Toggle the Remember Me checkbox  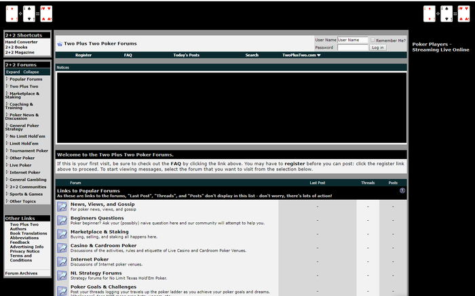click(373, 40)
